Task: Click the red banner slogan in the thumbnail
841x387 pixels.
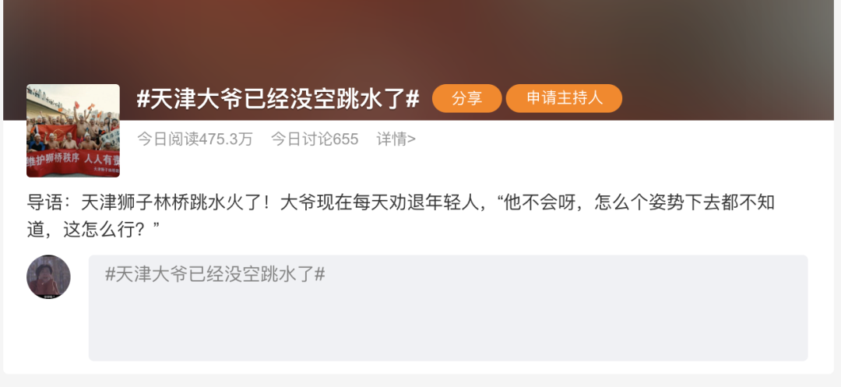Action: point(73,160)
